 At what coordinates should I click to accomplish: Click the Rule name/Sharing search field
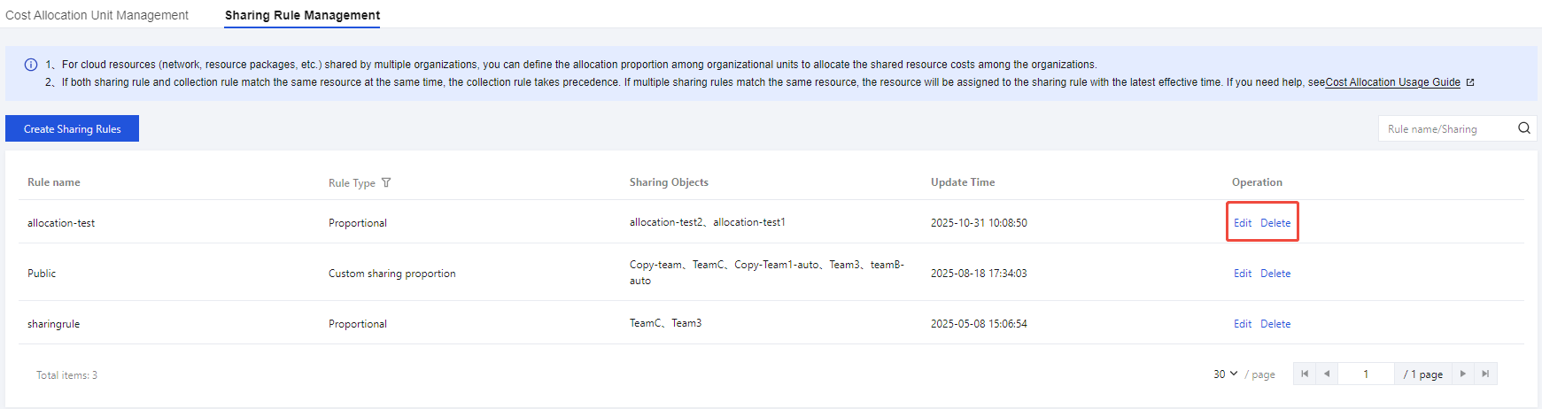1445,128
